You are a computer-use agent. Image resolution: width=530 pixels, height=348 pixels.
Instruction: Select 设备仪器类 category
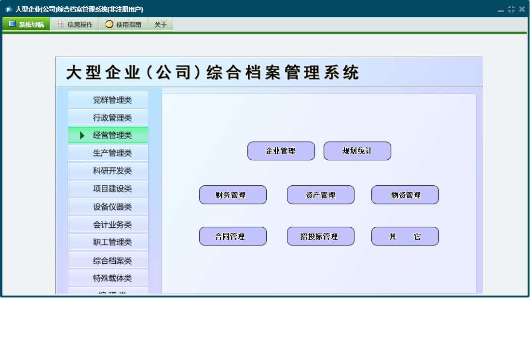tap(108, 206)
